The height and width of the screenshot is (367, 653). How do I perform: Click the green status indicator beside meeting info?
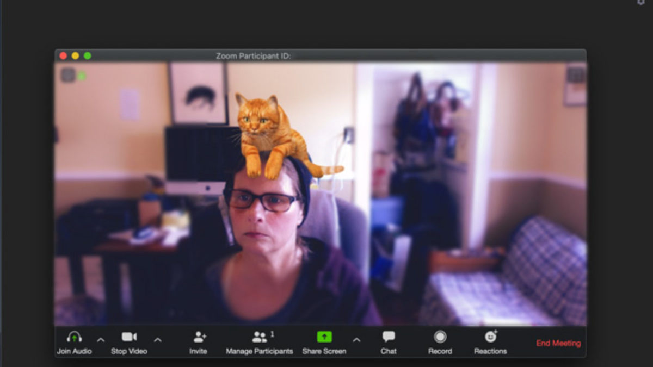(x=82, y=75)
